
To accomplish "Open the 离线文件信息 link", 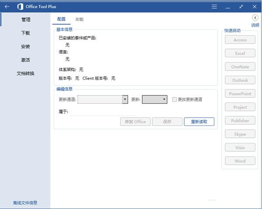I will click(25, 203).
